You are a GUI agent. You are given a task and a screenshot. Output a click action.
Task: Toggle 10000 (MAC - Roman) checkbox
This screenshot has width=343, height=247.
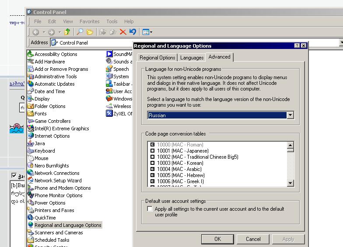point(152,144)
